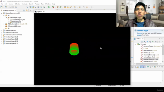Screen dimensions: 164x92
Task: Click the Debug bug icon
Action: pos(44,7)
